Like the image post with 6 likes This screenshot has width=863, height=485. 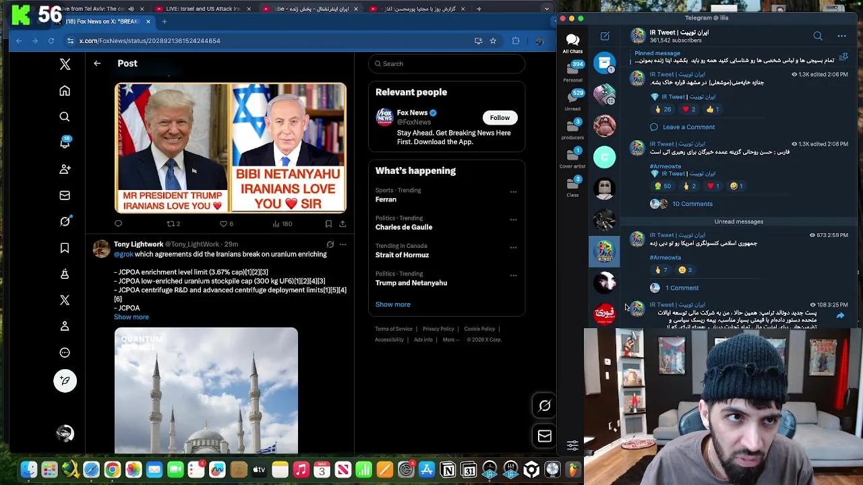tap(226, 224)
